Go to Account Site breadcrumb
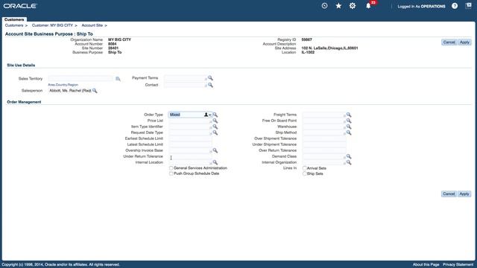The height and width of the screenshot is (268, 477). tap(92, 25)
